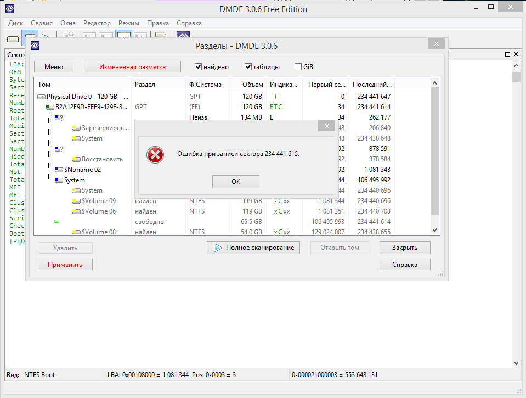Click the $Noname 02 volume icon
Screen dimensions: 526x398
pyautogui.click(x=59, y=170)
